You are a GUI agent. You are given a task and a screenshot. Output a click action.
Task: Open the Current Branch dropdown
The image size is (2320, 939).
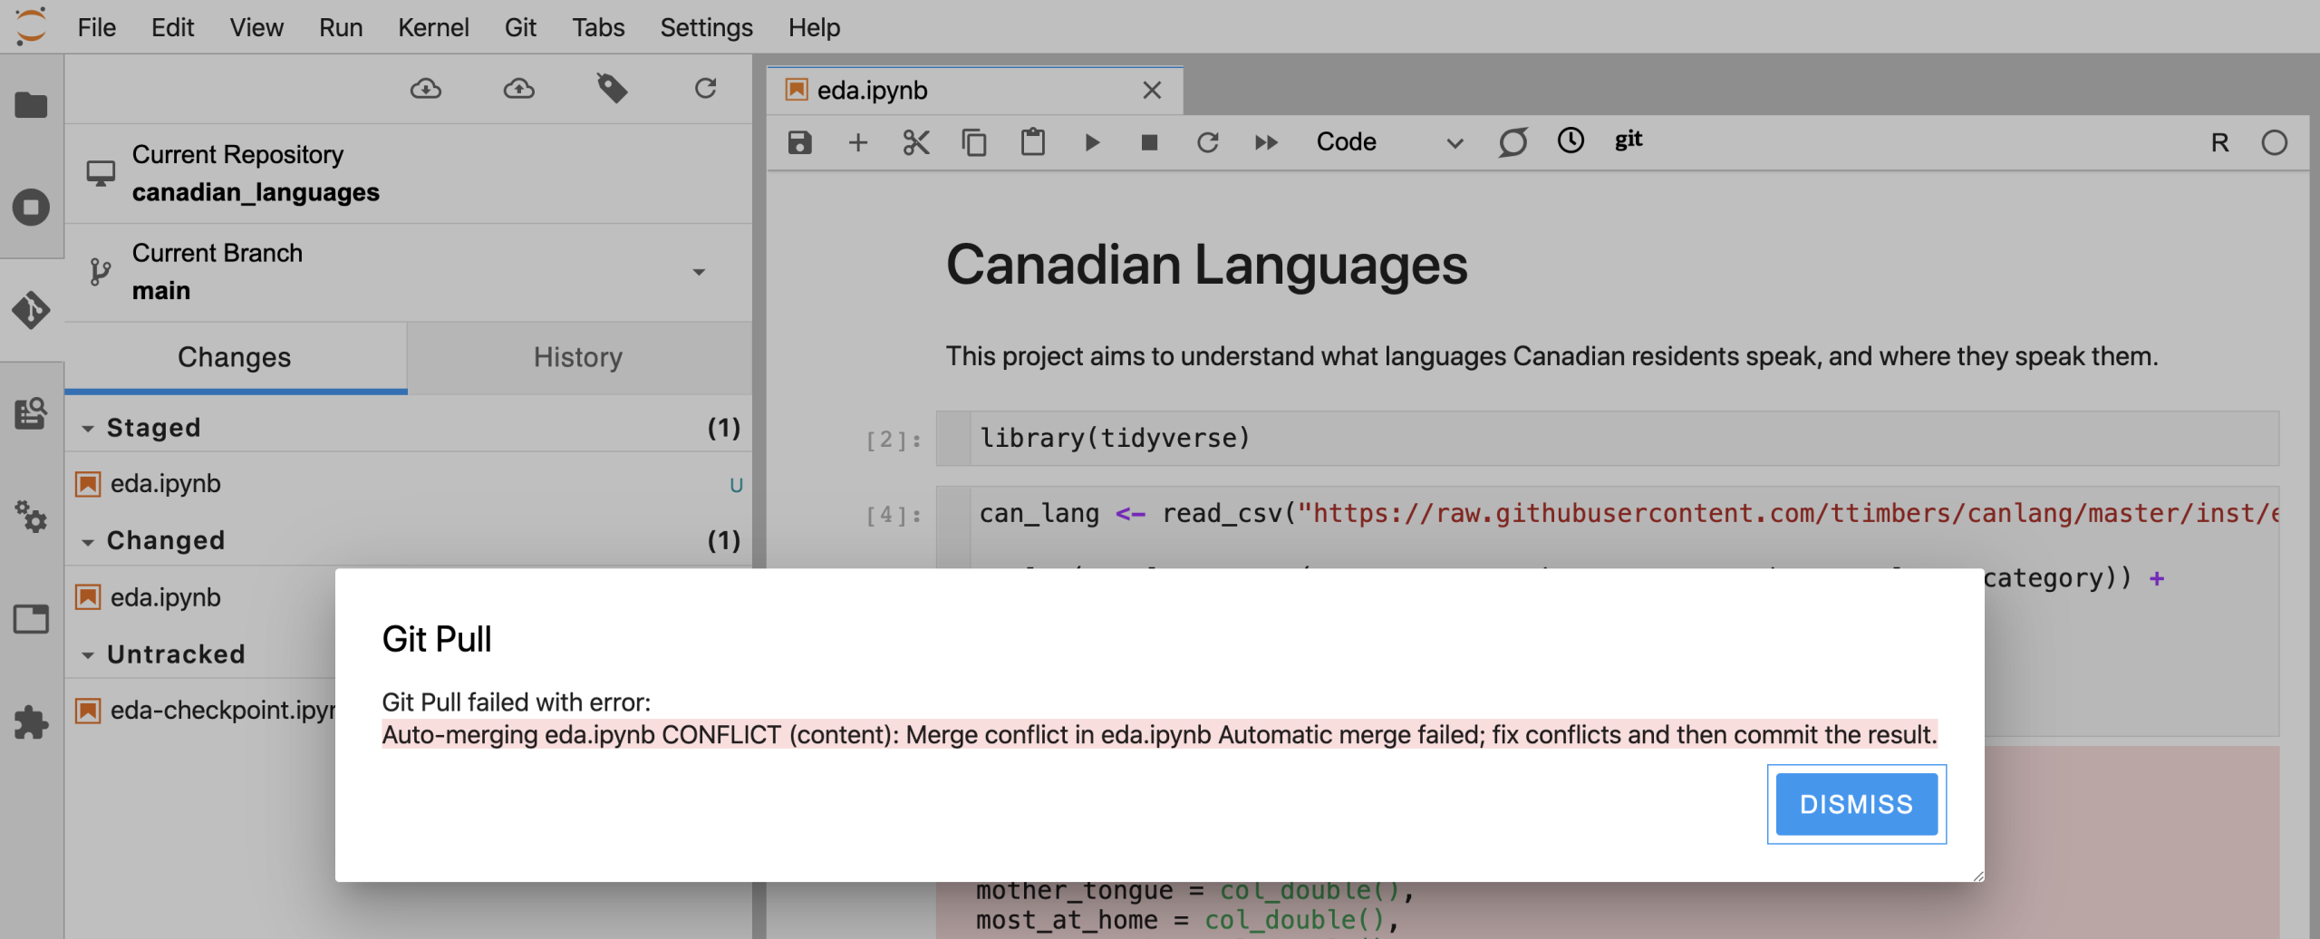pyautogui.click(x=698, y=272)
